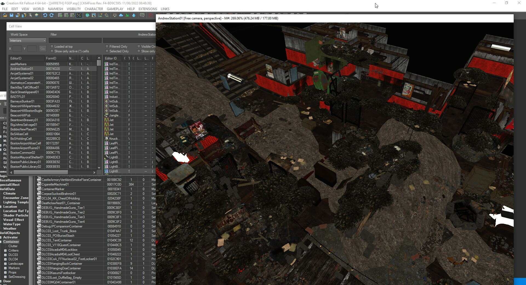Click the DLC03KasumiFootlocker container icon
This screenshot has height=285, width=526.
39,273
